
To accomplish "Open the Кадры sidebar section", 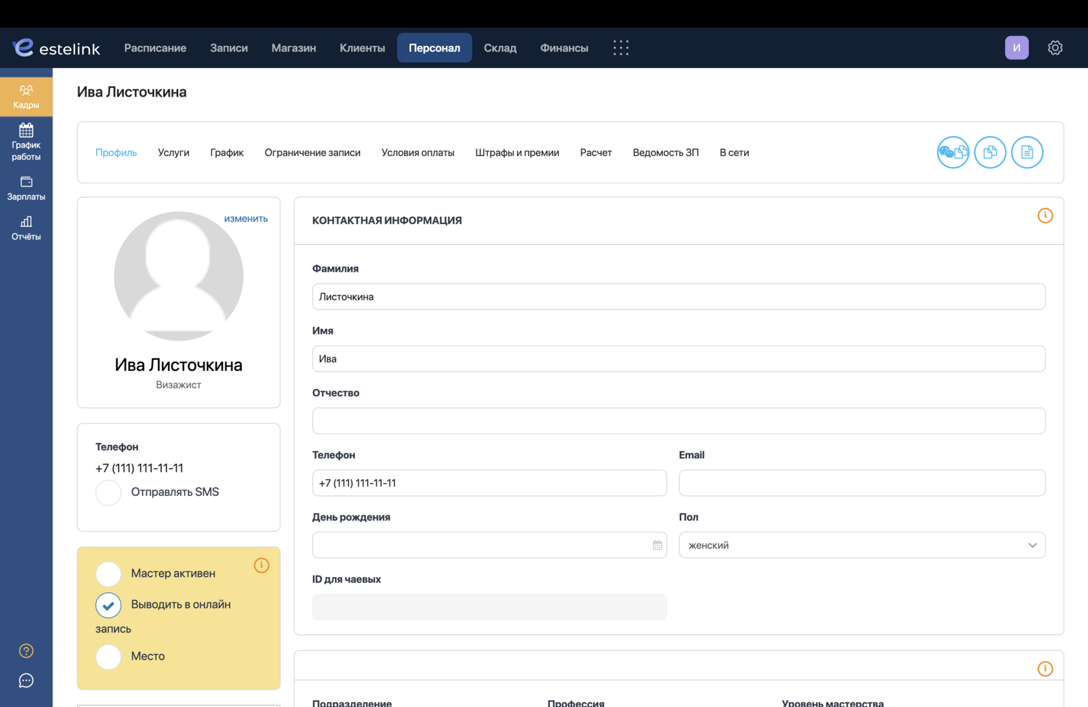I will click(26, 96).
